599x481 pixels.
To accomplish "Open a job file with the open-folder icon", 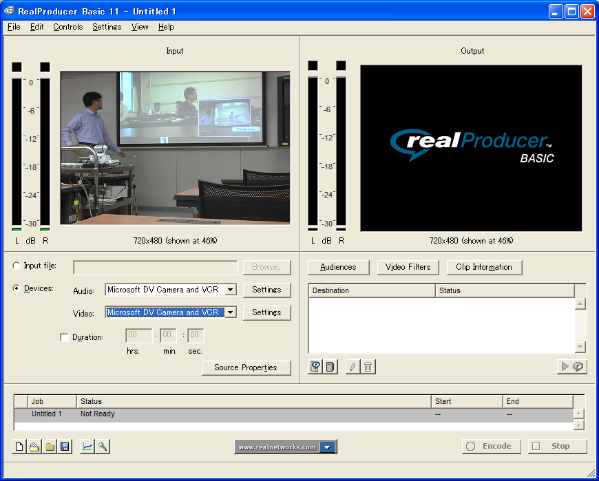I will point(34,447).
